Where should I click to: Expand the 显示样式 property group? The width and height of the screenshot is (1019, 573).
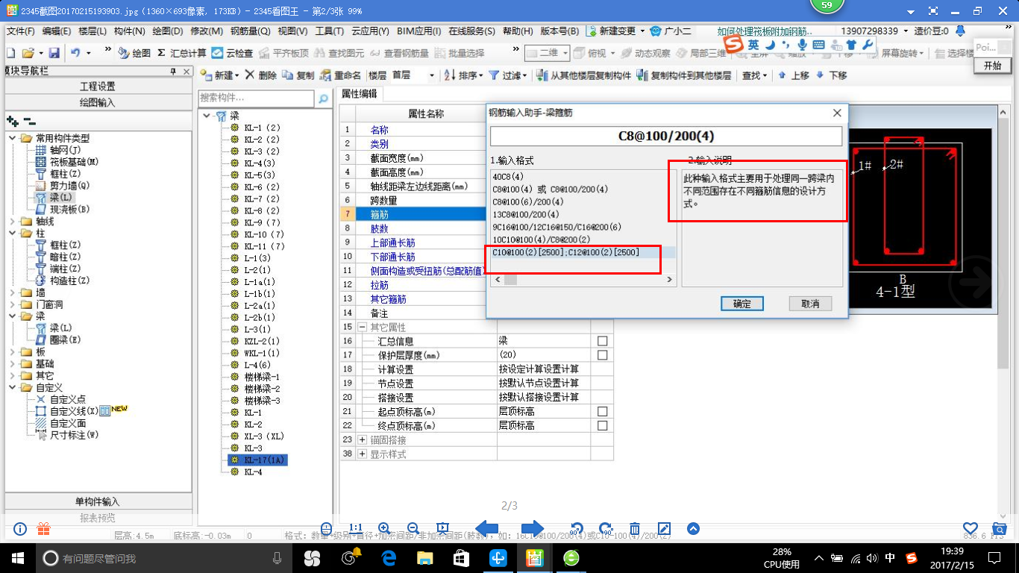pyautogui.click(x=363, y=454)
